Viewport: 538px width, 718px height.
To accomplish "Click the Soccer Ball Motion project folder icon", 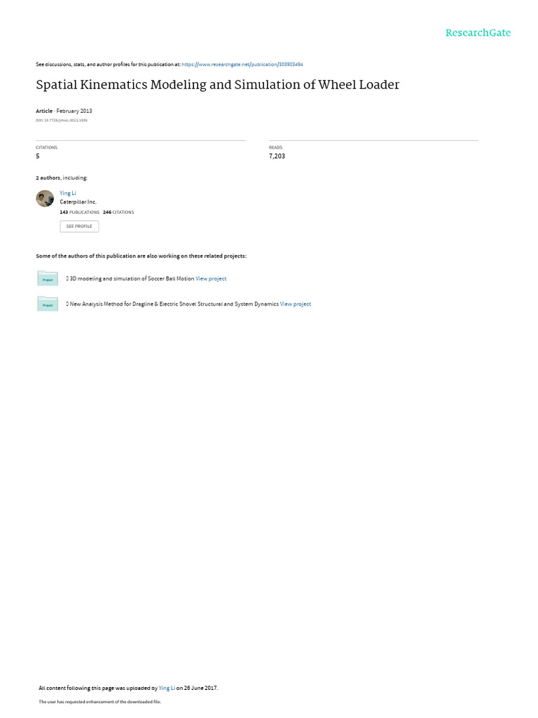I will pyautogui.click(x=48, y=278).
